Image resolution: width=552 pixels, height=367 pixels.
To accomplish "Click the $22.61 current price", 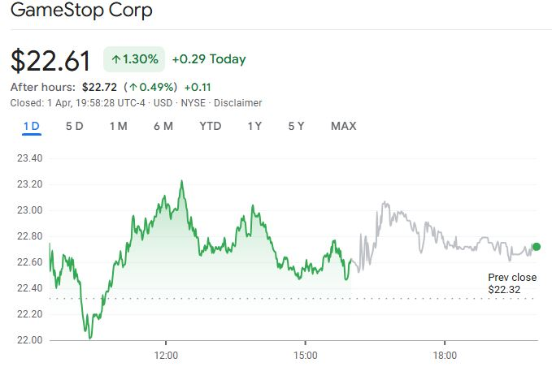I will tap(51, 61).
